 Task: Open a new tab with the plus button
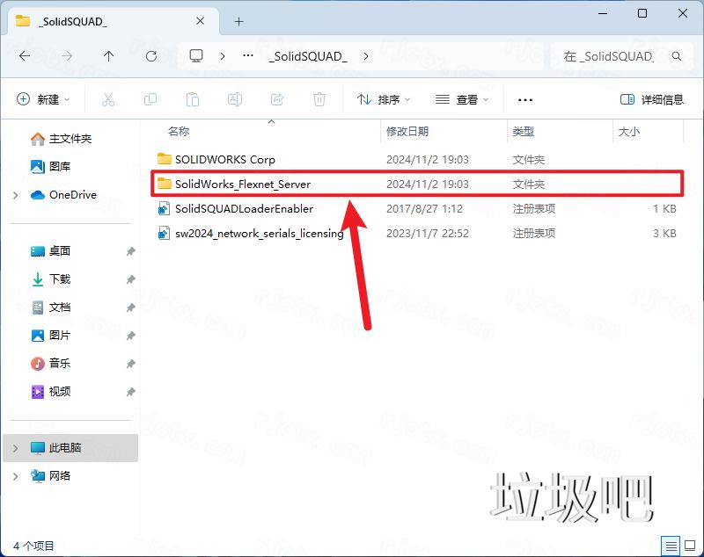point(238,20)
